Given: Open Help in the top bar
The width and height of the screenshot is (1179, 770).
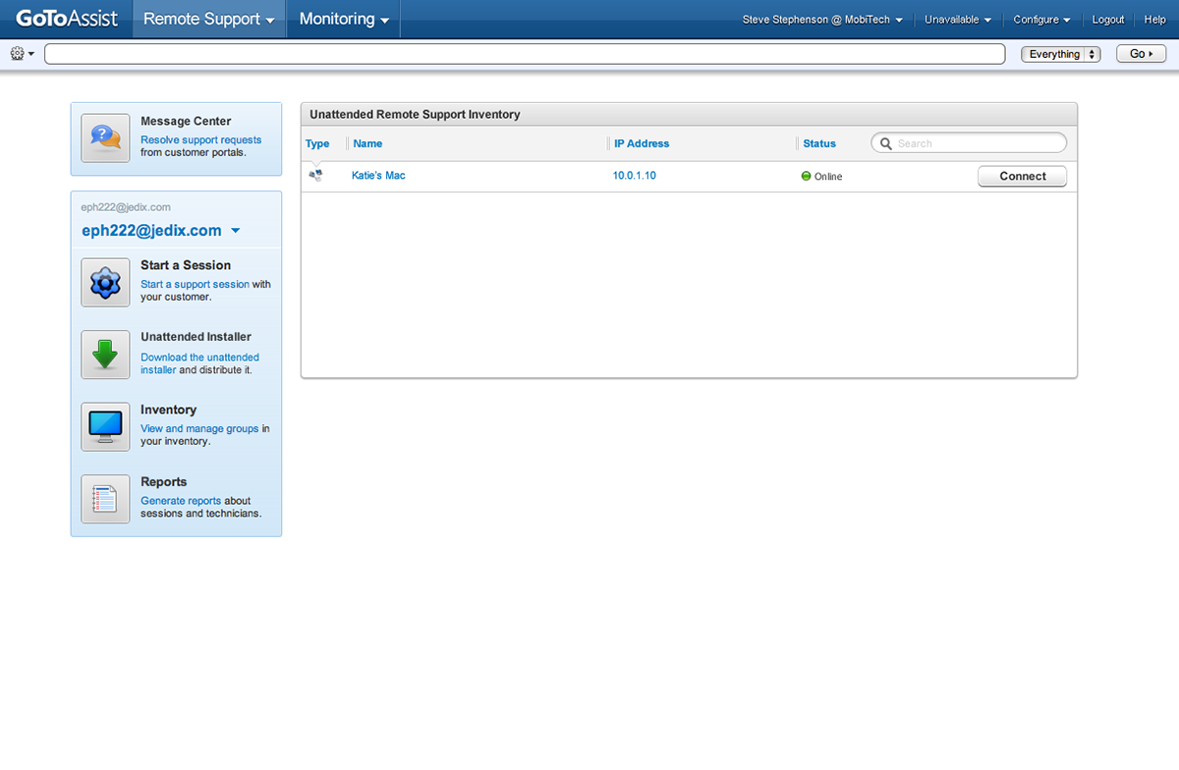Looking at the screenshot, I should point(1154,20).
